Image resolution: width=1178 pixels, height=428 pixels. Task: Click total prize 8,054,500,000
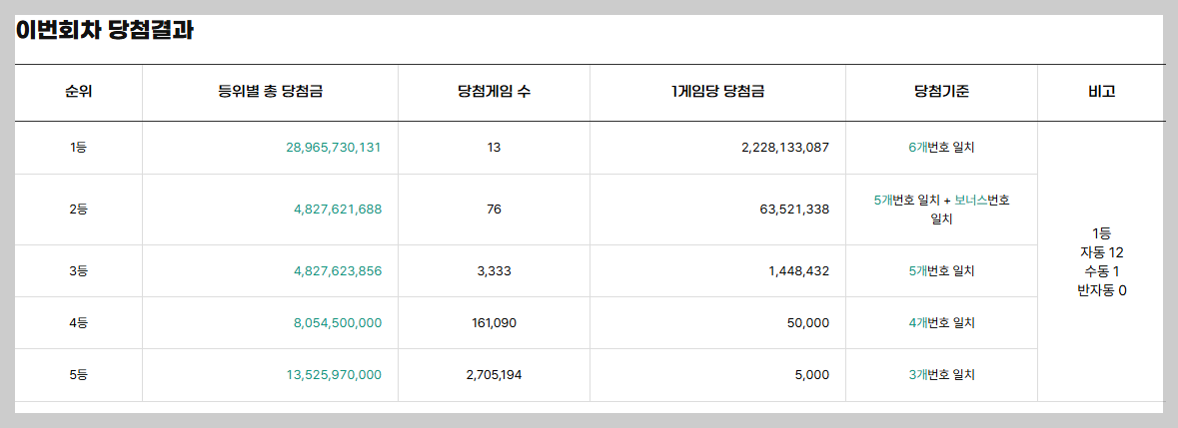coord(338,323)
